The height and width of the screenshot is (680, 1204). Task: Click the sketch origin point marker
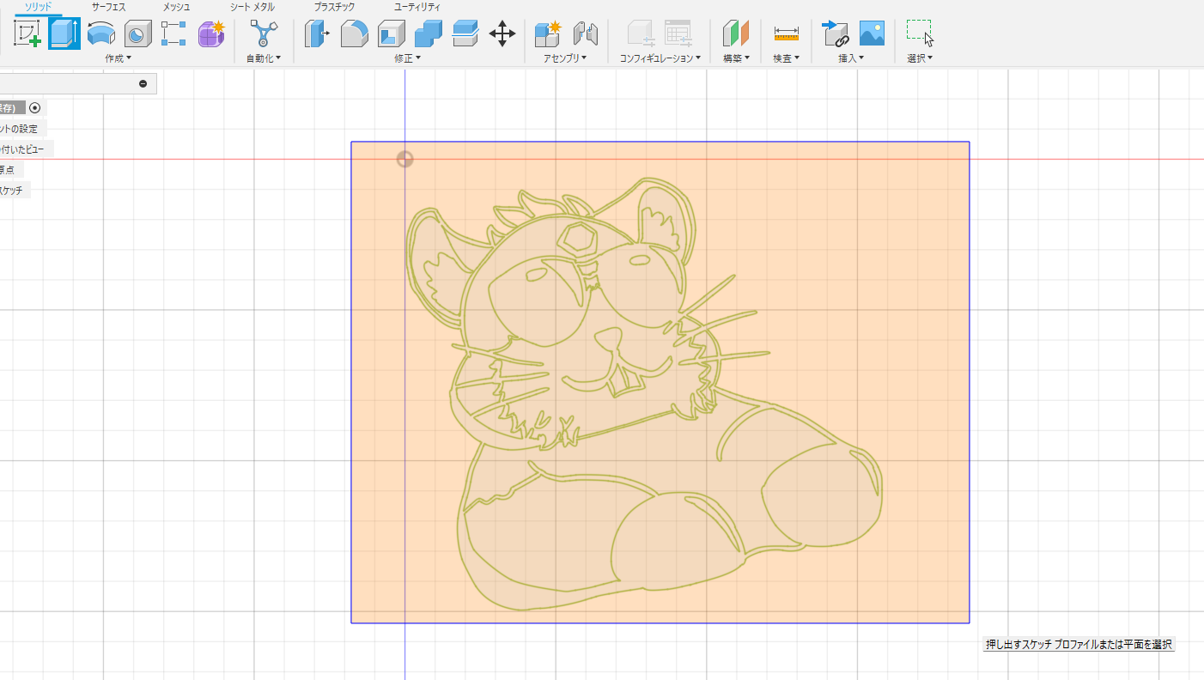(404, 159)
